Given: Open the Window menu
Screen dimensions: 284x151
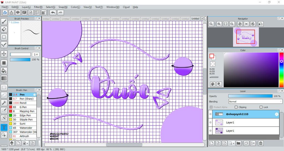Looking at the screenshot, I should point(113,7).
